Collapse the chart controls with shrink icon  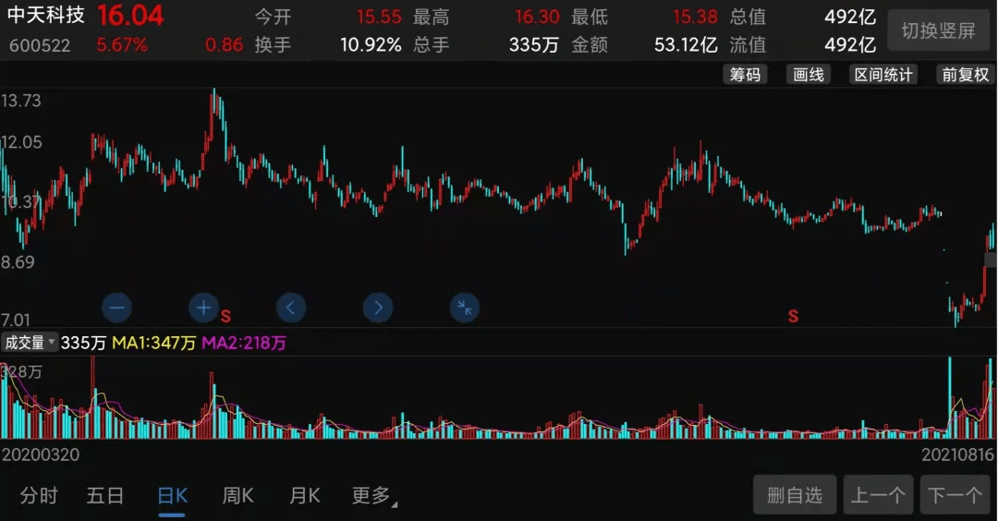pos(465,308)
